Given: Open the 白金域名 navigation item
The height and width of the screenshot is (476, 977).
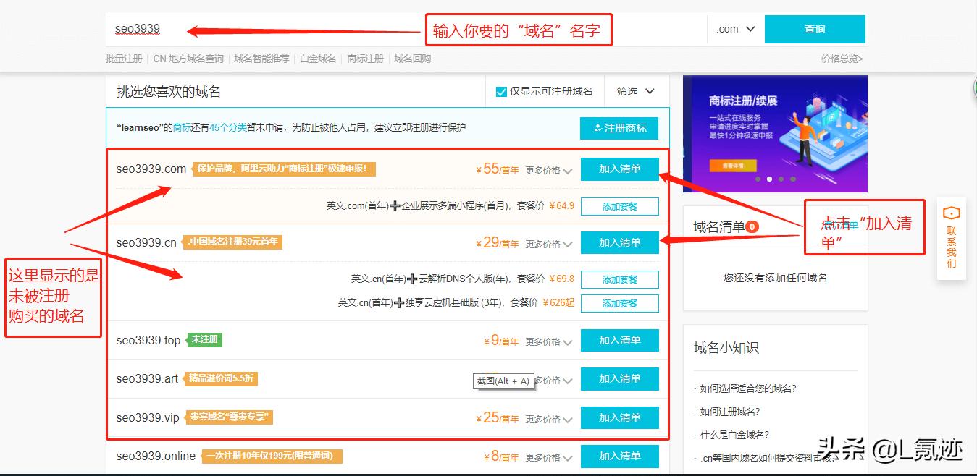Looking at the screenshot, I should (319, 59).
